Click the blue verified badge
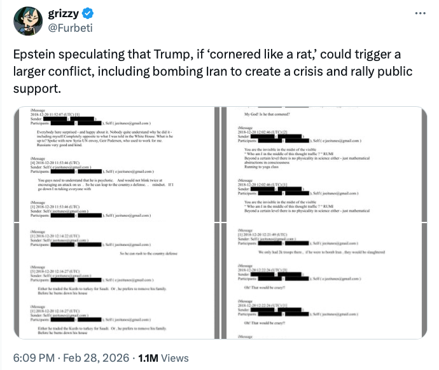The width and height of the screenshot is (439, 370). pyautogui.click(x=87, y=14)
